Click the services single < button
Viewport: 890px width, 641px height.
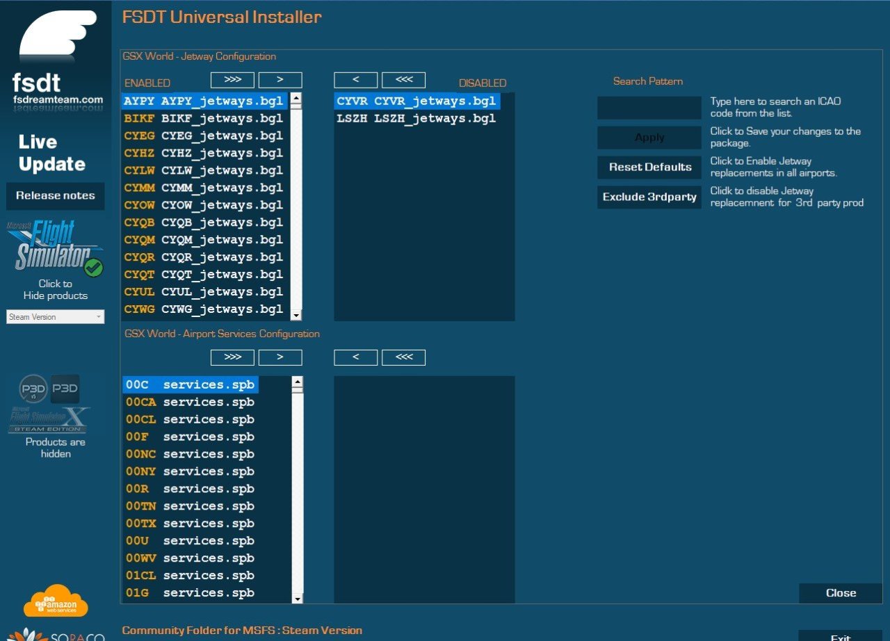tap(356, 357)
